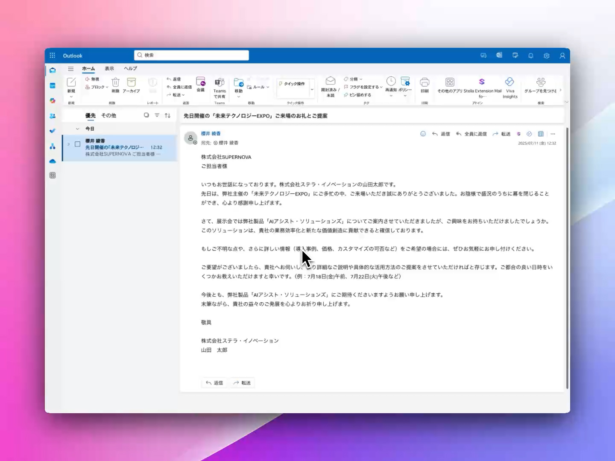
Task: Click the select mode icon in message list
Action: [146, 115]
